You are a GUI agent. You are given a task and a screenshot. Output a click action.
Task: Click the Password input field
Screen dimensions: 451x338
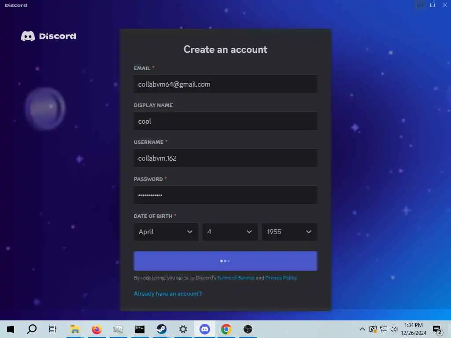225,195
